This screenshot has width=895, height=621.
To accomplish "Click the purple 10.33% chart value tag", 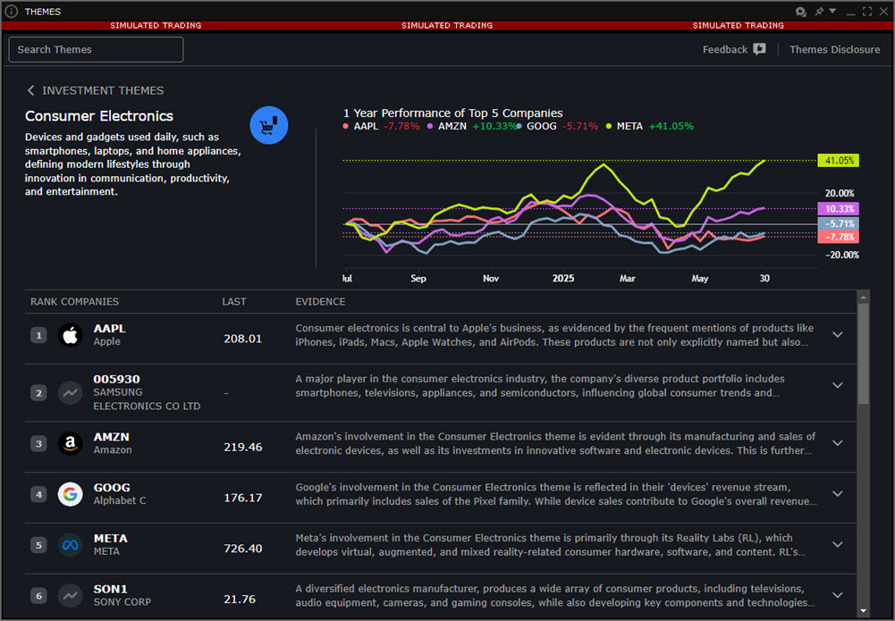I will (x=839, y=209).
